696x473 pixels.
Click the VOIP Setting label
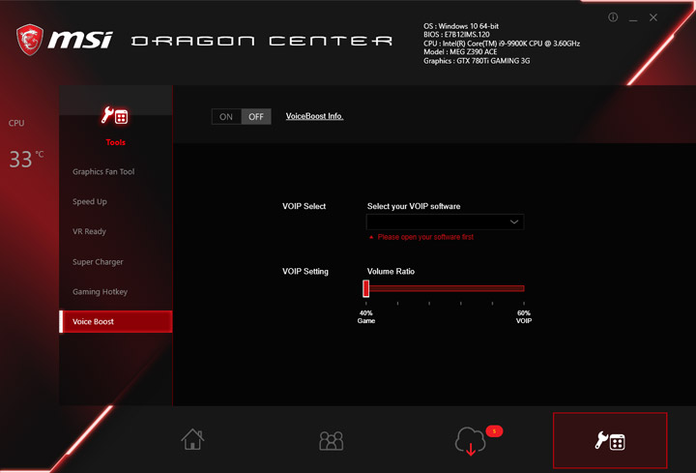305,272
